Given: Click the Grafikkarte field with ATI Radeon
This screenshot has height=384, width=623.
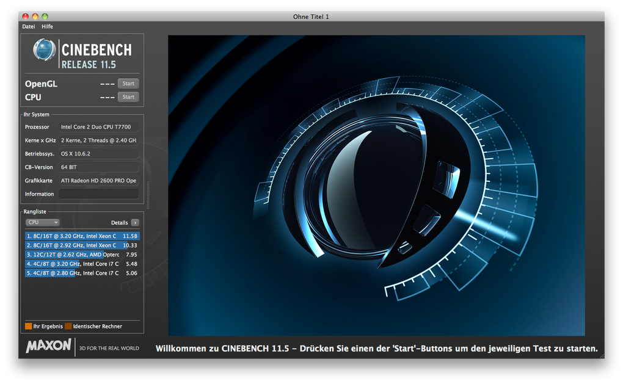Looking at the screenshot, I should tap(98, 181).
